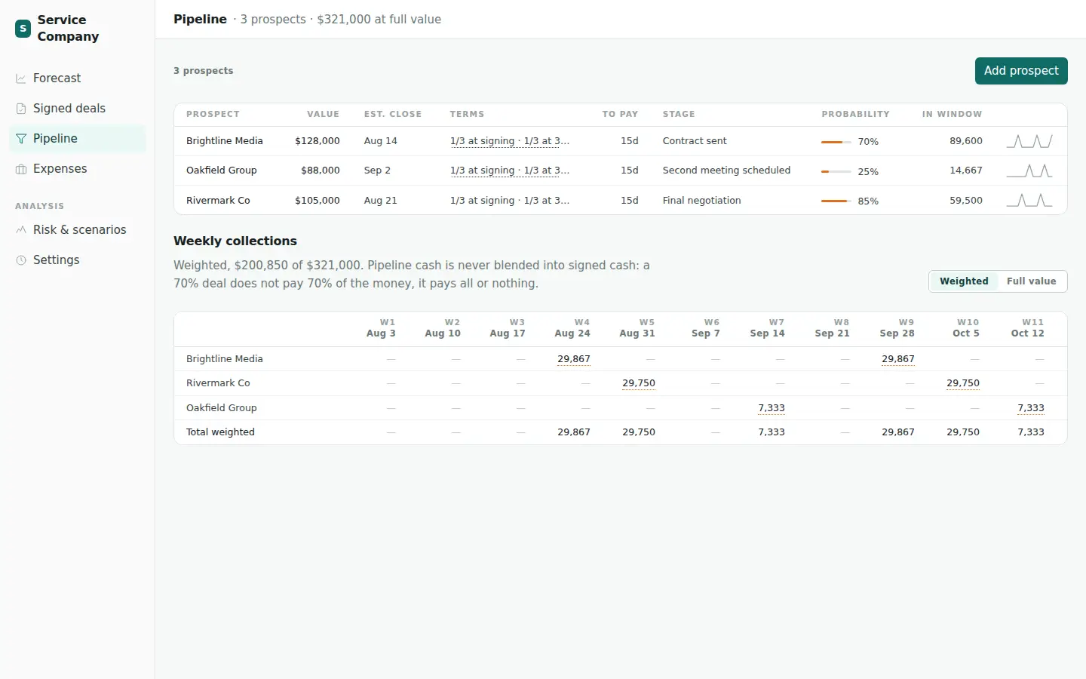Click the Total weighted row label
The image size is (1086, 679).
(x=220, y=432)
